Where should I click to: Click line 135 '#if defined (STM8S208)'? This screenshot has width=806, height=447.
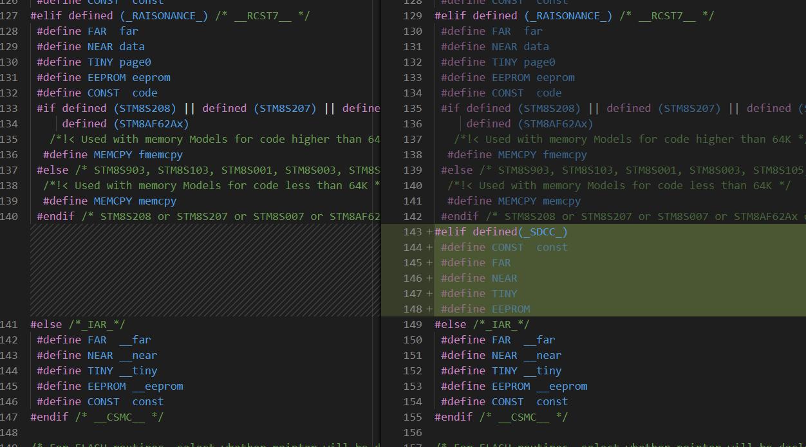pyautogui.click(x=511, y=108)
